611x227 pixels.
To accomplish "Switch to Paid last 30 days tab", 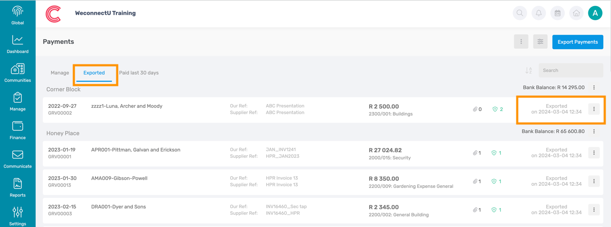I will coord(139,73).
